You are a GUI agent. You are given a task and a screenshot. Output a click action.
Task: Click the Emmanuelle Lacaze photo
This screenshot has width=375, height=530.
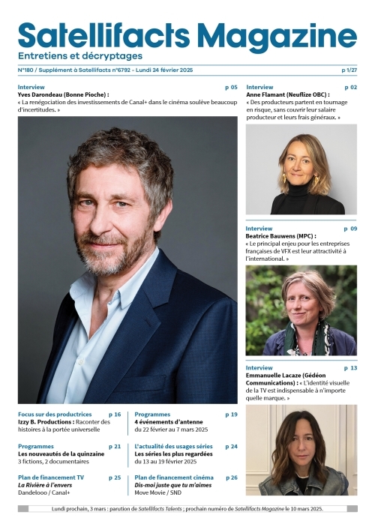tap(301, 450)
